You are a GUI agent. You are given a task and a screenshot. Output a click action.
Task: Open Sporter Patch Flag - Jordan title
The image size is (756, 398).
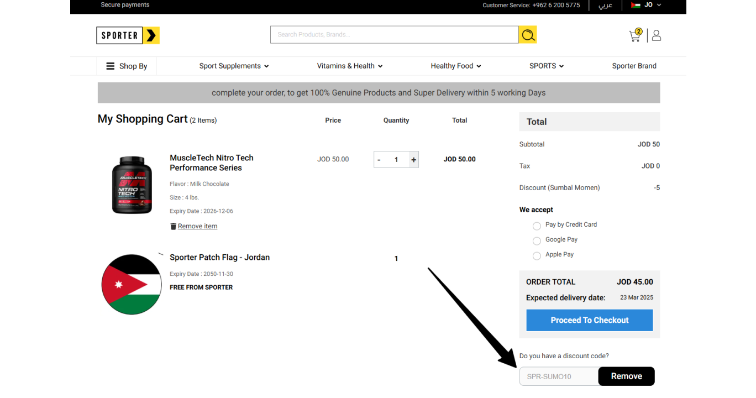tap(219, 257)
